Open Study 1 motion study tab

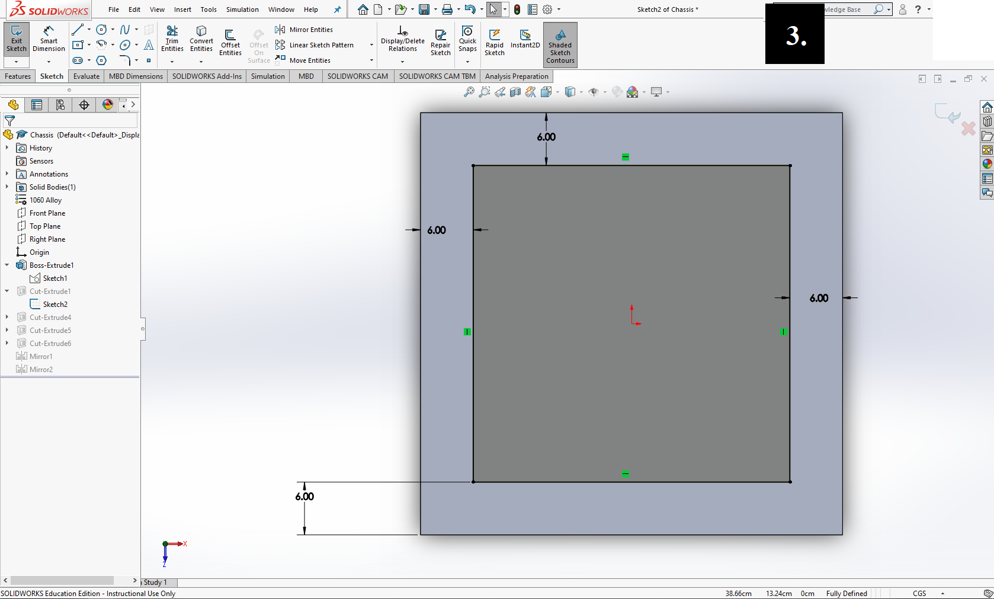pos(156,582)
